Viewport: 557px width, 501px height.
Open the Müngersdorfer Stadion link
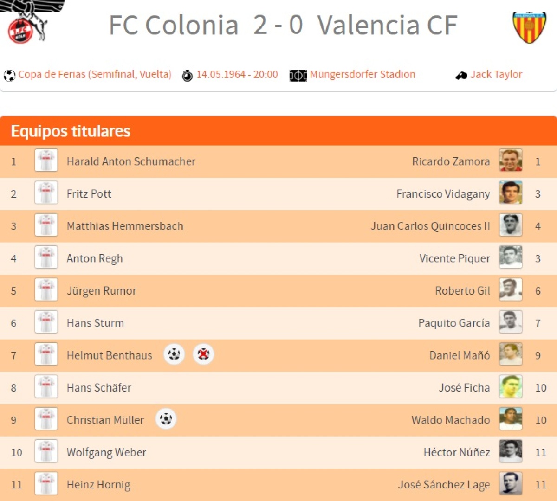[x=363, y=74]
